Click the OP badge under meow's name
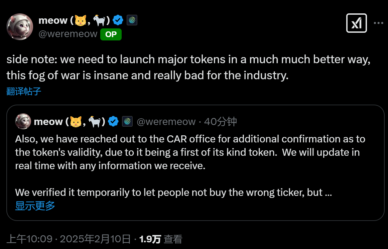This screenshot has width=388, height=249. [112, 34]
